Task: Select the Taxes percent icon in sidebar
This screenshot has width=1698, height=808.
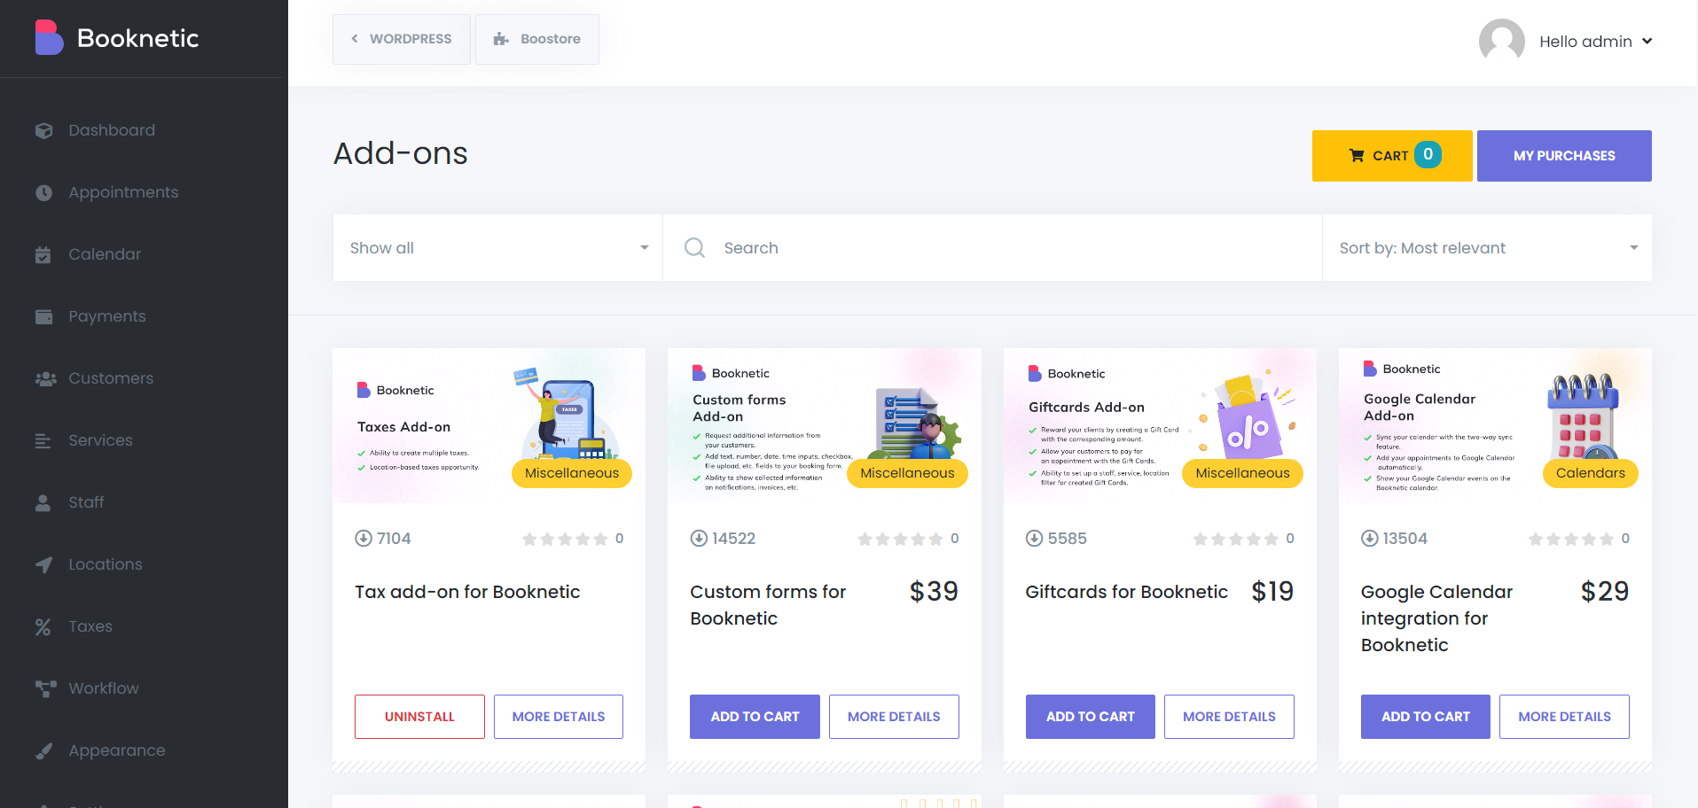Action: coord(43,626)
